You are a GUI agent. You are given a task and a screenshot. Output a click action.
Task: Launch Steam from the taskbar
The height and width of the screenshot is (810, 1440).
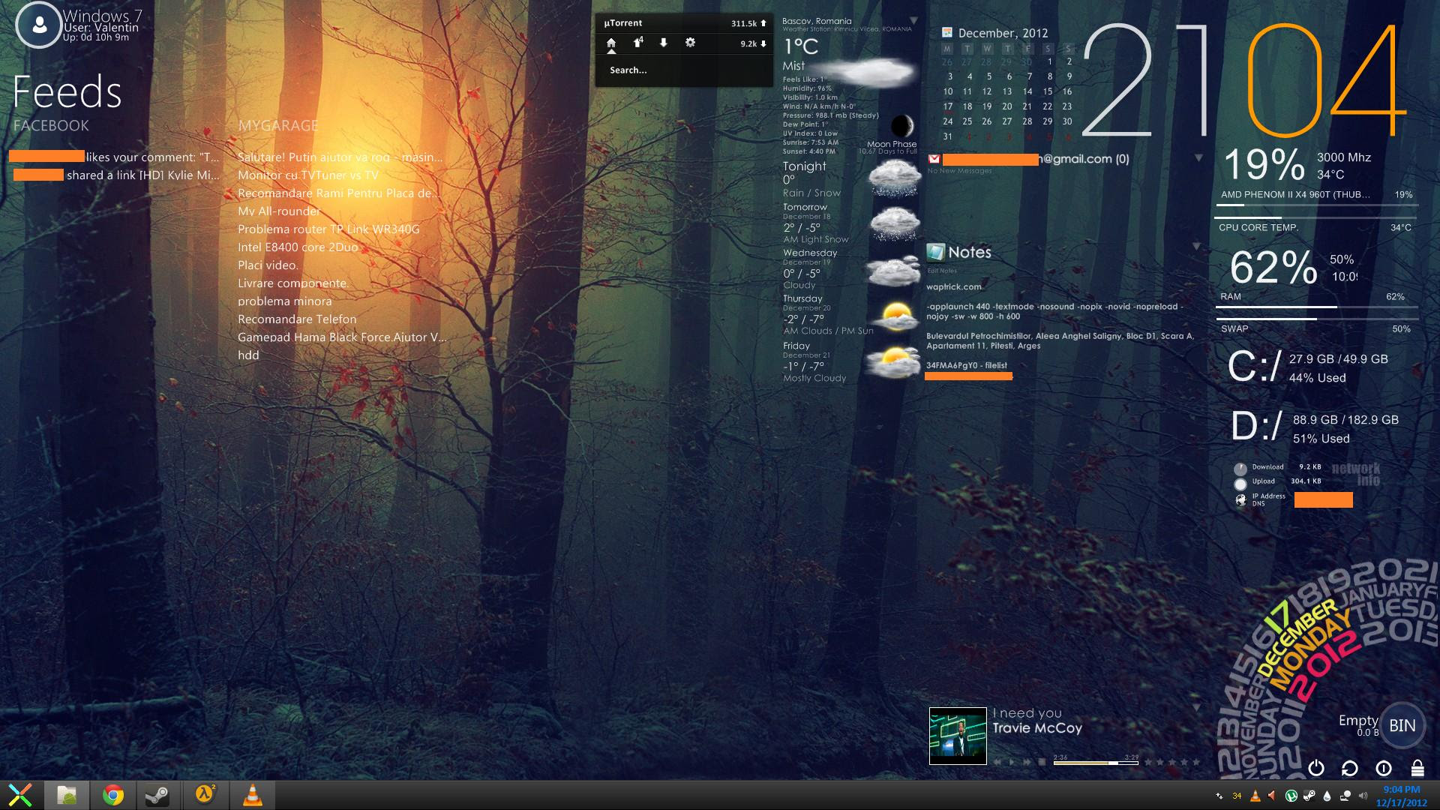click(x=157, y=795)
